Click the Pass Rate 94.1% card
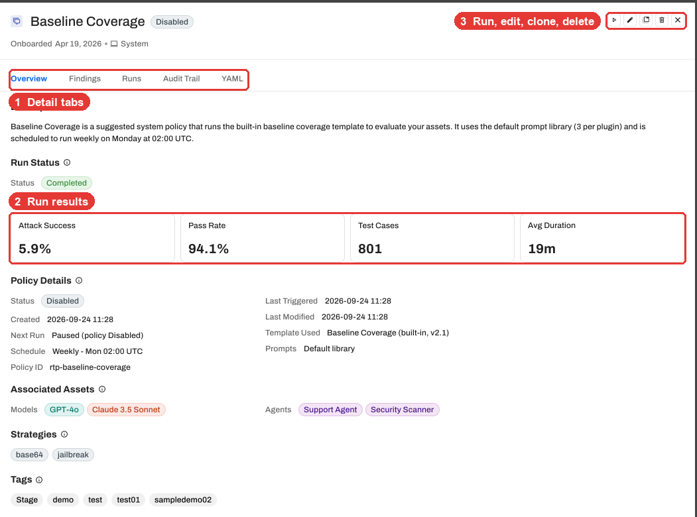The width and height of the screenshot is (697, 517). pos(263,239)
